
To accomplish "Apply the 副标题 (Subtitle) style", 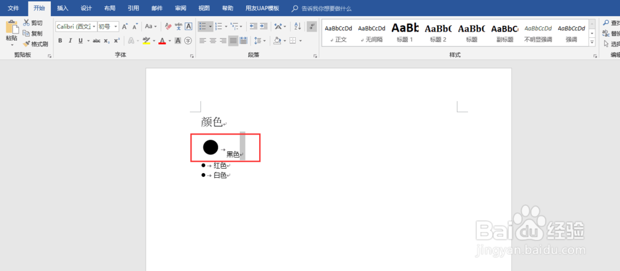I will tap(505, 33).
